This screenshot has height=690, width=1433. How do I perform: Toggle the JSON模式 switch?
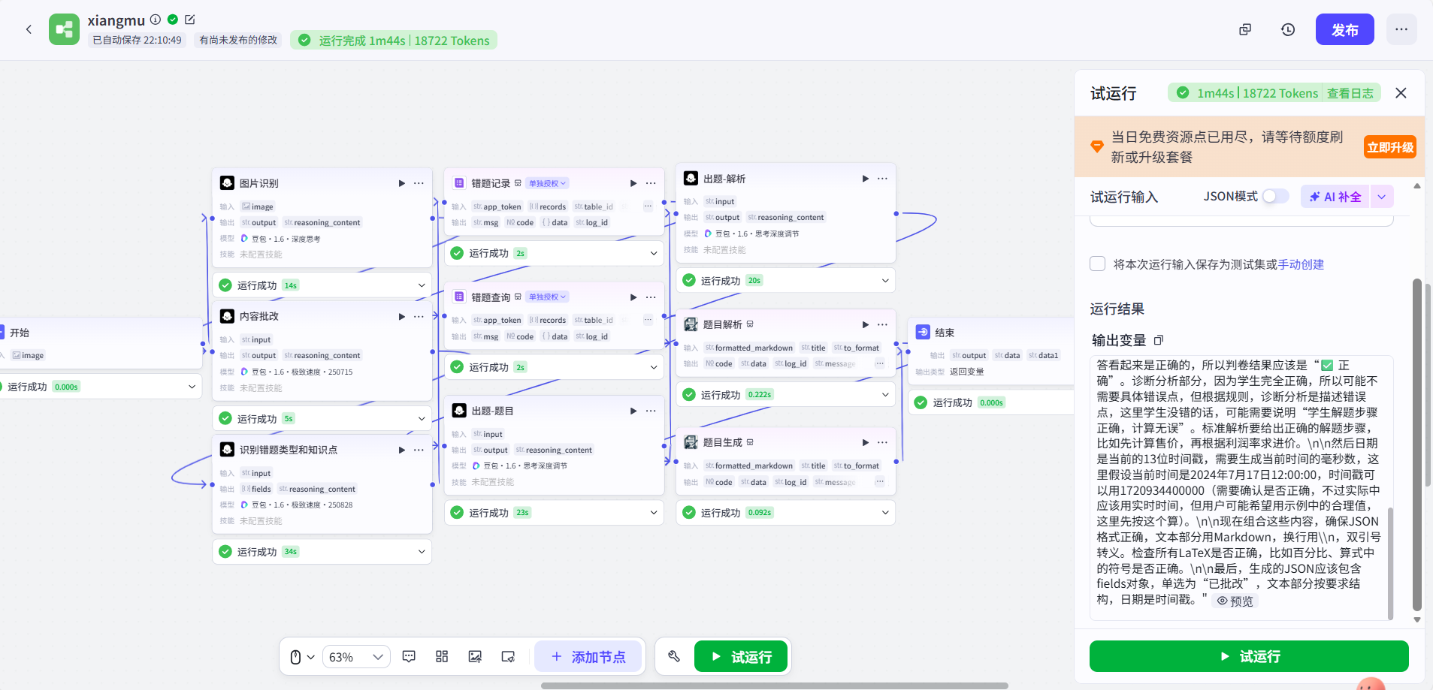pos(1274,196)
